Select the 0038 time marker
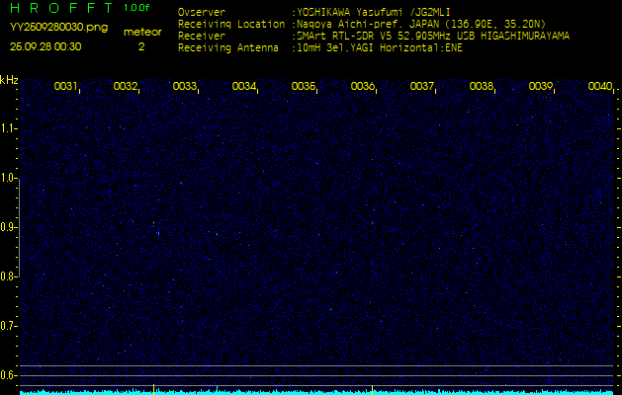Viewport: 622px width, 395px height. tap(482, 87)
